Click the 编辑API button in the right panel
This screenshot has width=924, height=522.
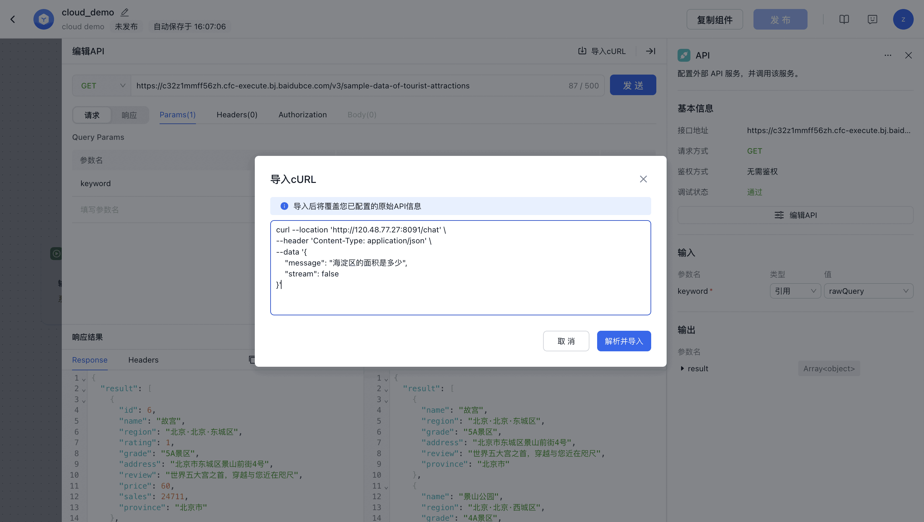click(x=795, y=215)
